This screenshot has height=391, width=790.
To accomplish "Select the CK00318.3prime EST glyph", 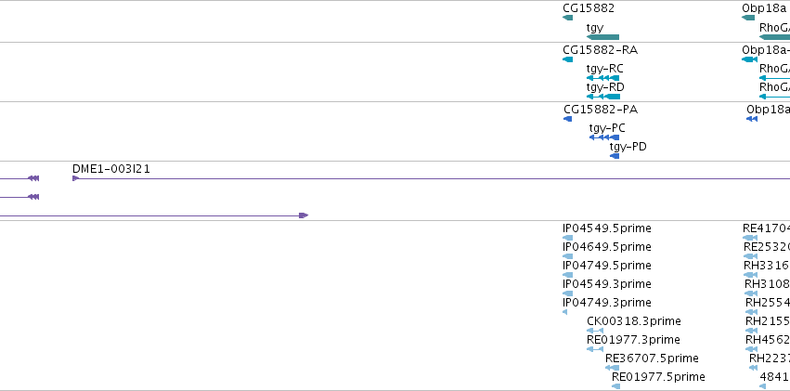I will pos(595,331).
